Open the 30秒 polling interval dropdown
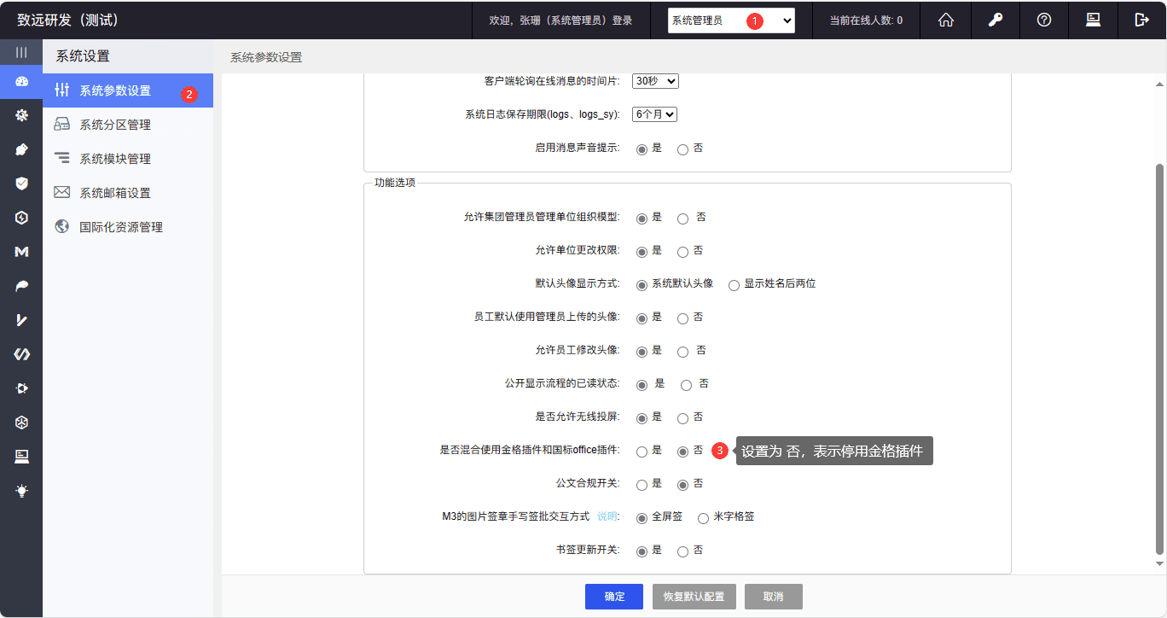 tap(655, 81)
